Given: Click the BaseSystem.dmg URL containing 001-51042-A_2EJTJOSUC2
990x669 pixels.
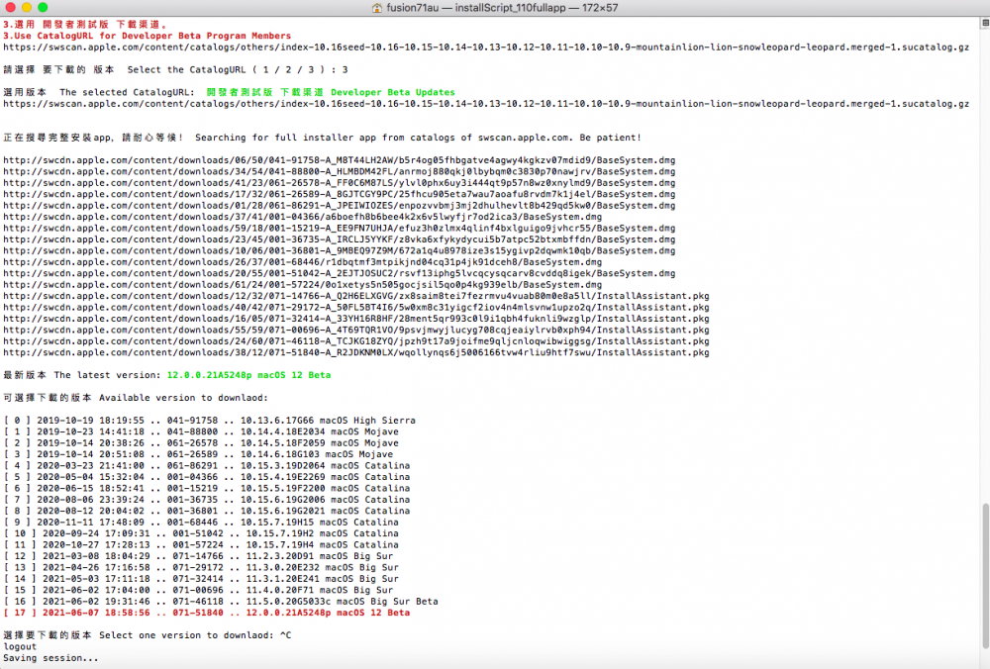Looking at the screenshot, I should (x=339, y=274).
